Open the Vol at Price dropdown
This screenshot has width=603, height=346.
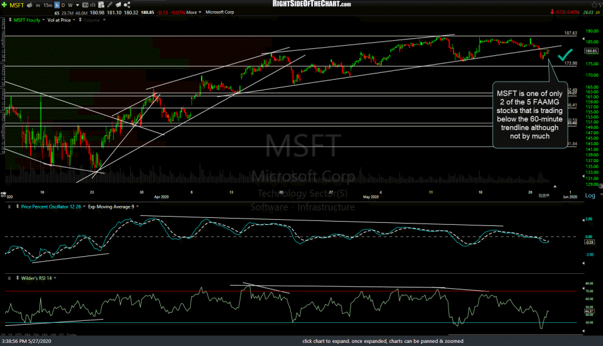click(x=73, y=20)
